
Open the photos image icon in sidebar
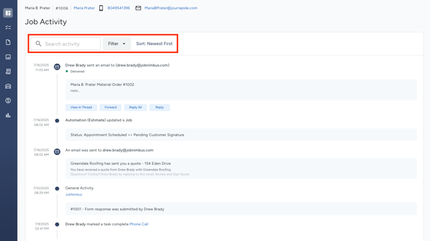click(8, 57)
